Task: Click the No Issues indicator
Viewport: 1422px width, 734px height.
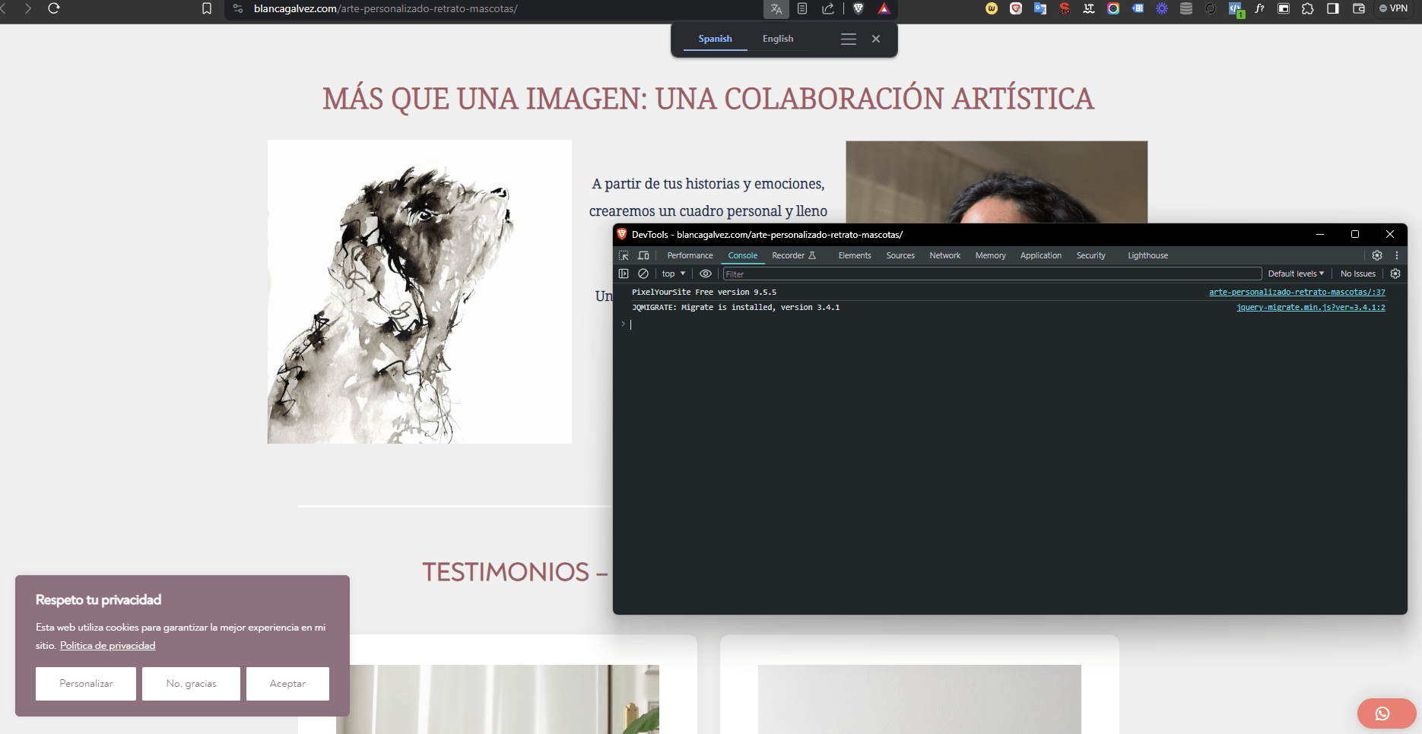Action: coord(1357,274)
